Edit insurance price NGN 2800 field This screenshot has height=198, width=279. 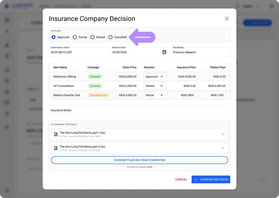tap(186, 95)
